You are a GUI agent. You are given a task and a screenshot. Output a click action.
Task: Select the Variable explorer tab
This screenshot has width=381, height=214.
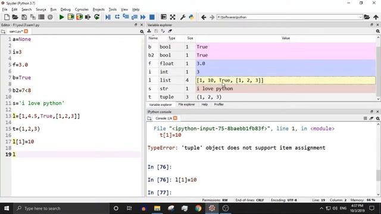click(x=160, y=105)
